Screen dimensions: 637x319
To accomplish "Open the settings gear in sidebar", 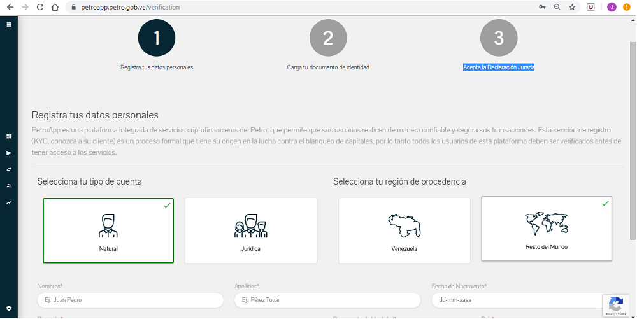I will (9, 308).
